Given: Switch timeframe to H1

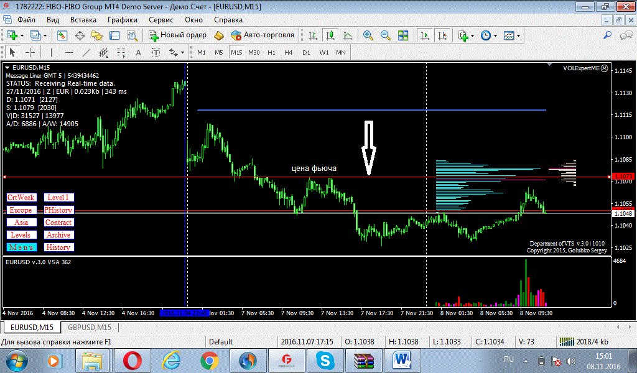Looking at the screenshot, I should [x=271, y=52].
